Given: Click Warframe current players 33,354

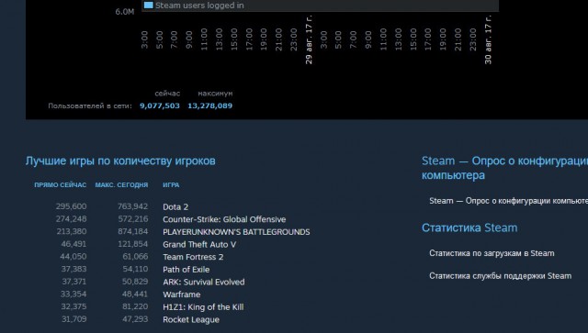Looking at the screenshot, I should (x=73, y=294).
